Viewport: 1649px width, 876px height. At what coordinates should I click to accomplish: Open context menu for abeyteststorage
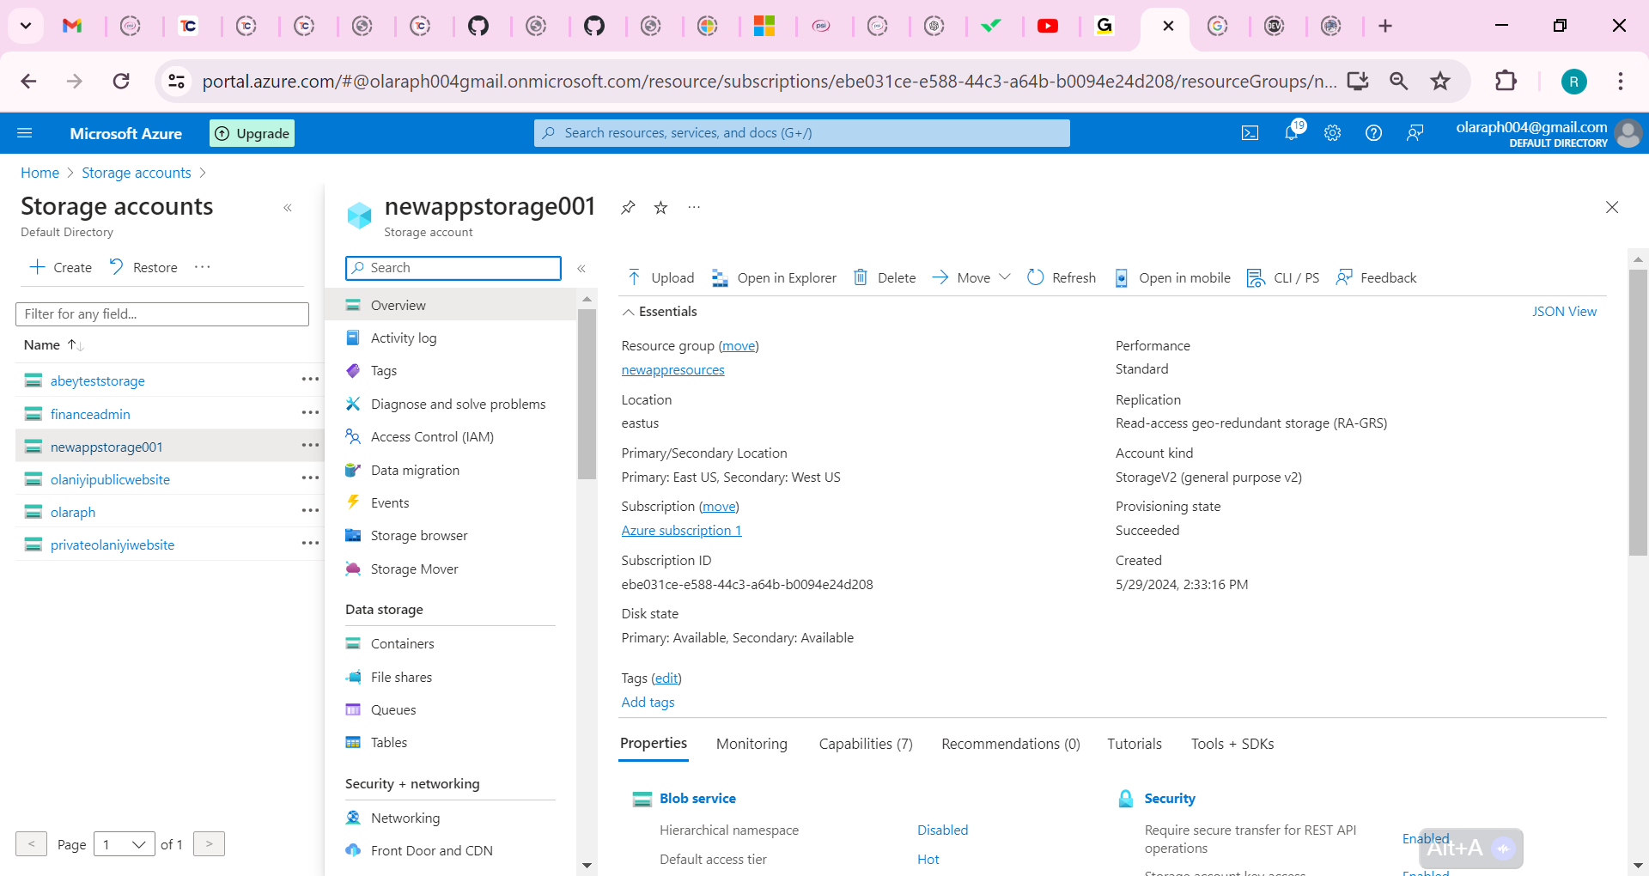click(310, 380)
